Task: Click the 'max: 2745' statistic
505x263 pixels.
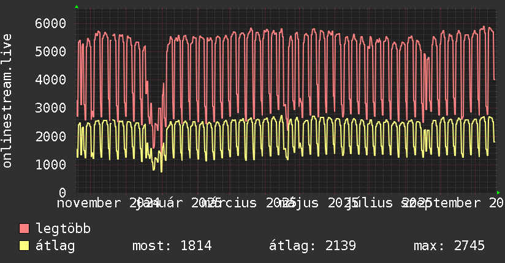Action: coord(449,246)
